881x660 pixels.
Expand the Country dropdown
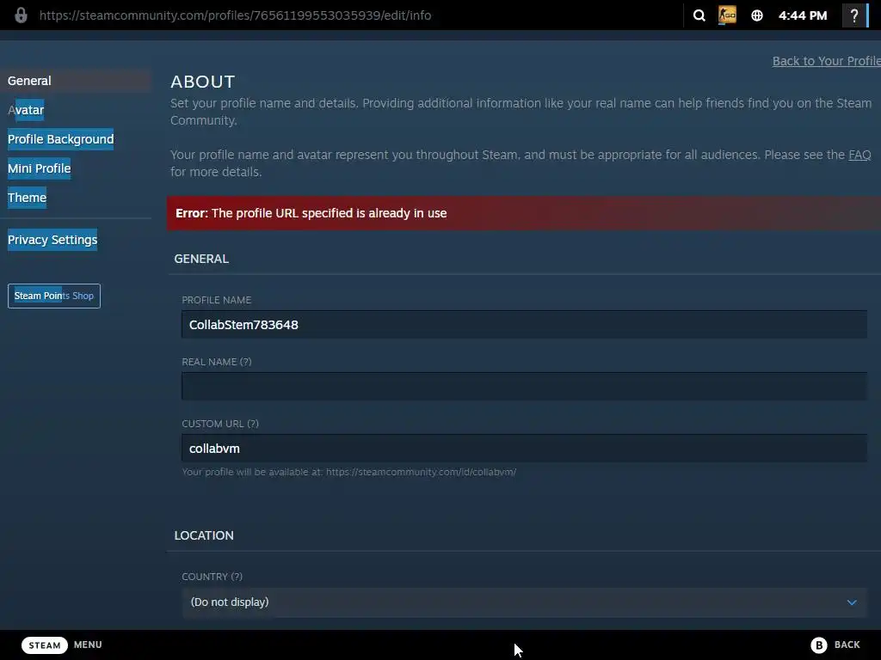coord(524,602)
